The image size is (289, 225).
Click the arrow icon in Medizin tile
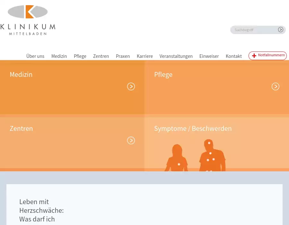pyautogui.click(x=131, y=86)
